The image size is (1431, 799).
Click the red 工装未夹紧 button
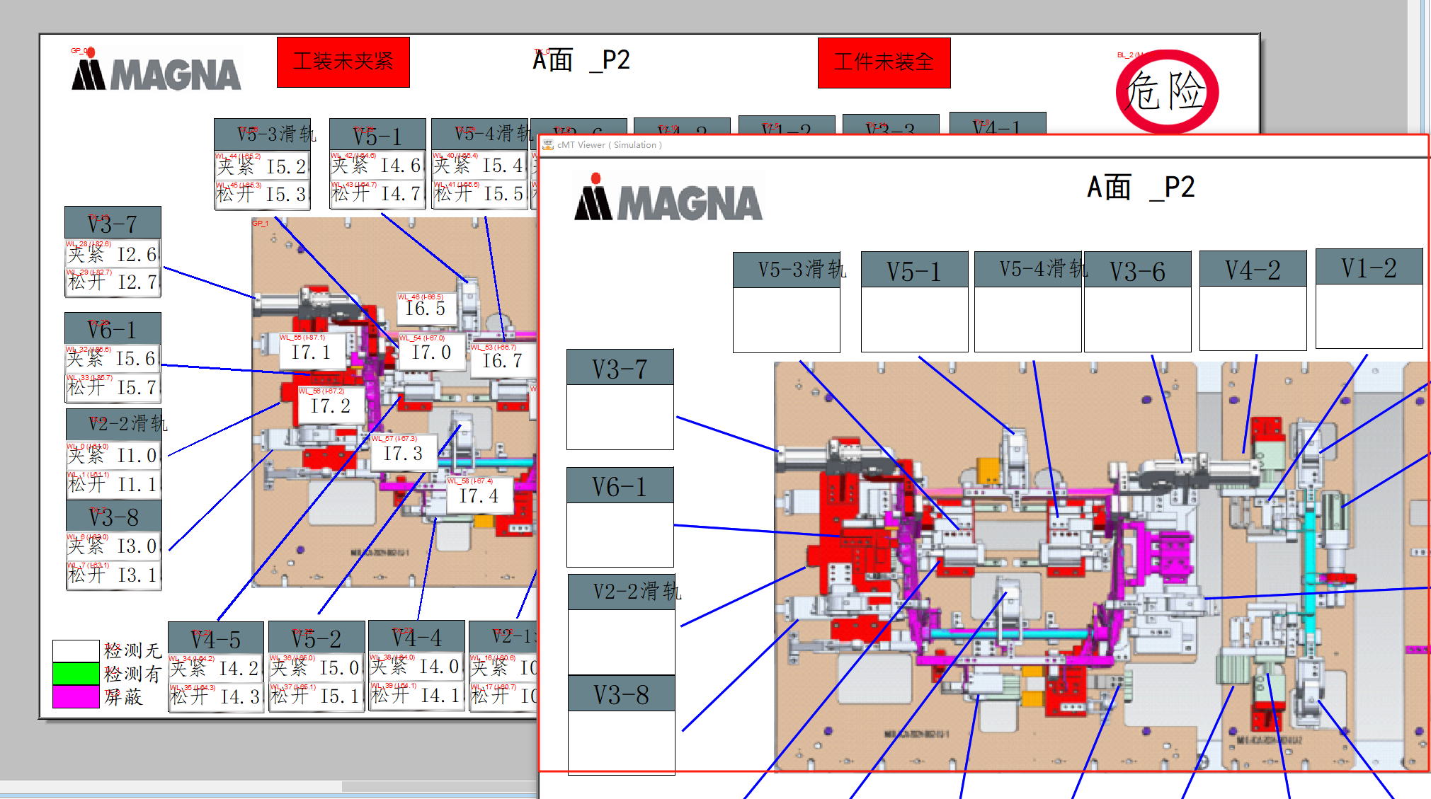click(343, 62)
